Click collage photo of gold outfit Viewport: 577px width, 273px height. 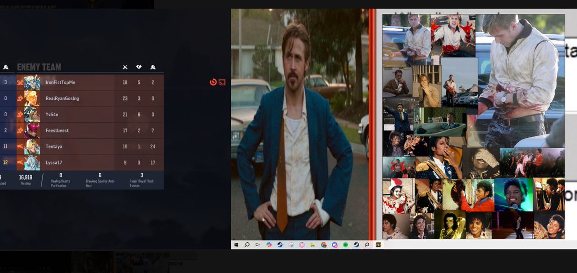point(450,225)
